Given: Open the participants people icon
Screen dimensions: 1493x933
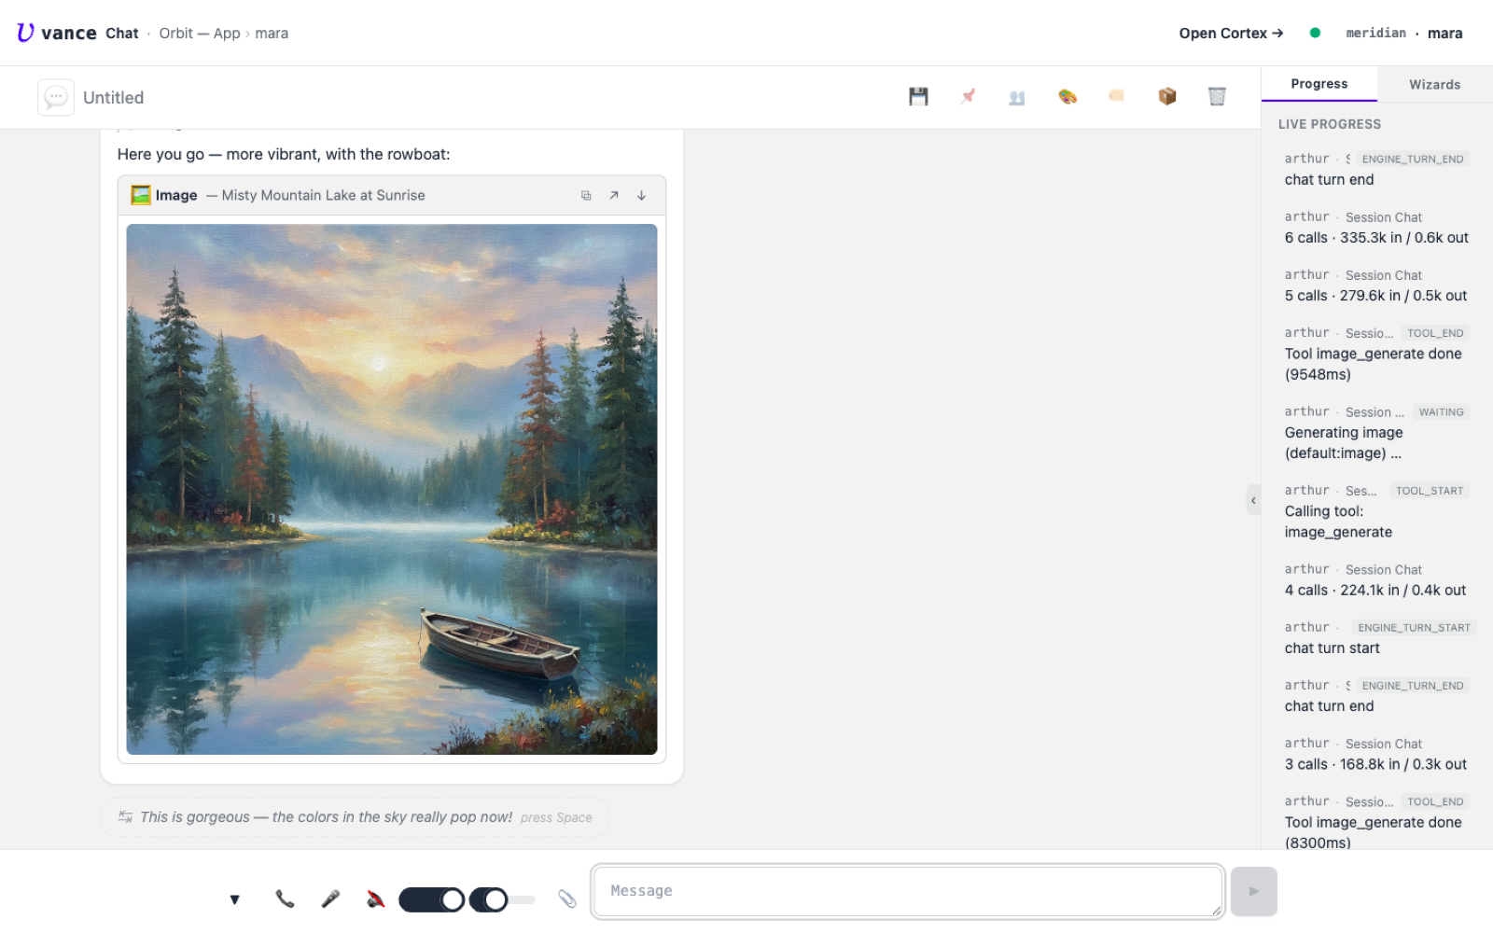Looking at the screenshot, I should [1017, 96].
